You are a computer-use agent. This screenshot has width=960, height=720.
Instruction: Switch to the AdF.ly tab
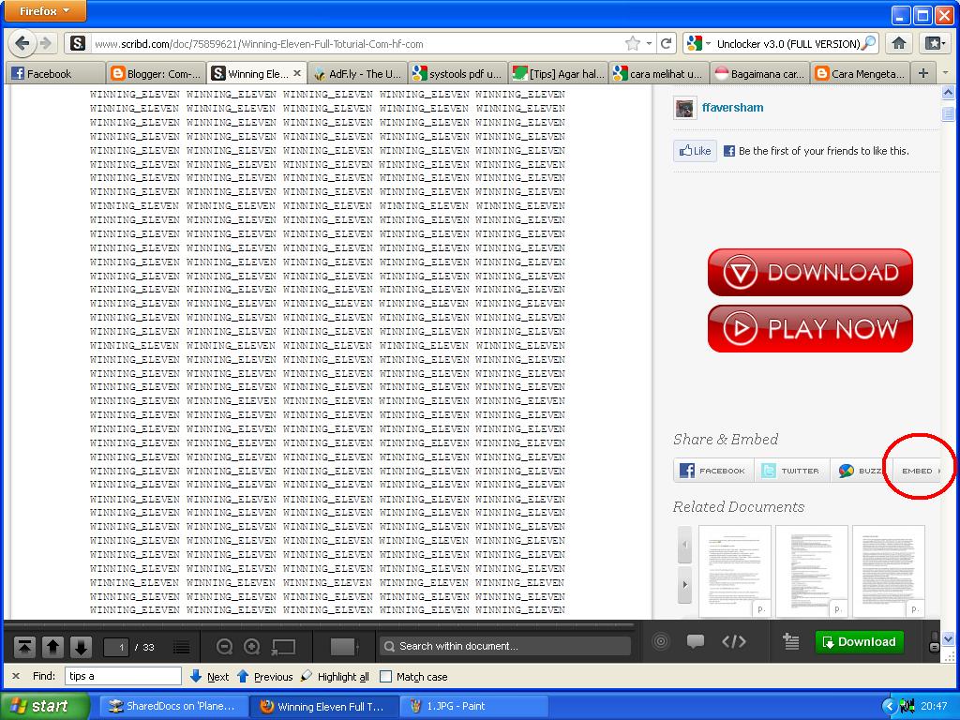click(x=357, y=73)
